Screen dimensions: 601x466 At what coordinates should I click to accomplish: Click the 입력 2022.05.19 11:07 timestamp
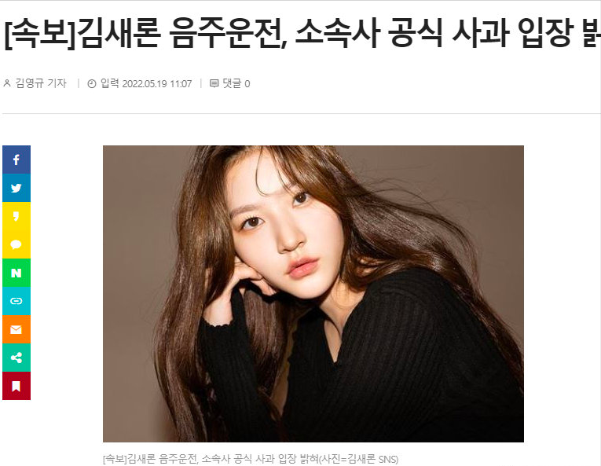pyautogui.click(x=145, y=83)
